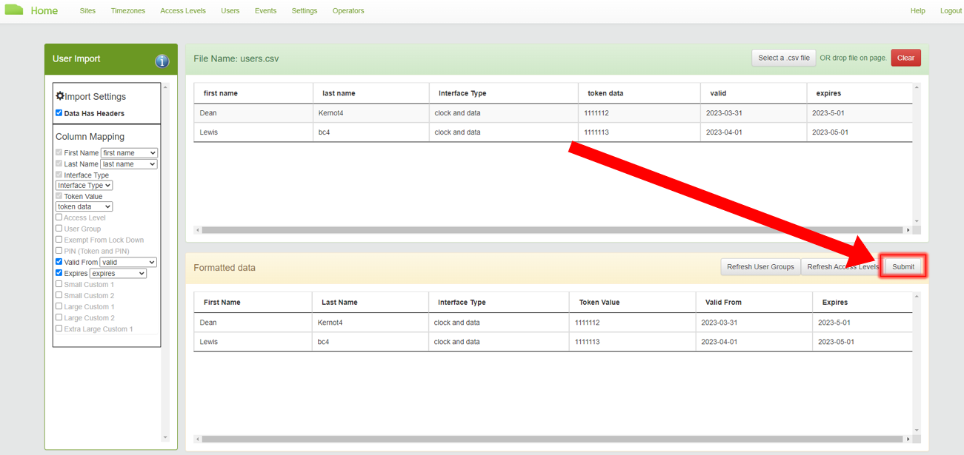Click the Select a .csv file button
Viewport: 964px width, 455px height.
click(783, 58)
